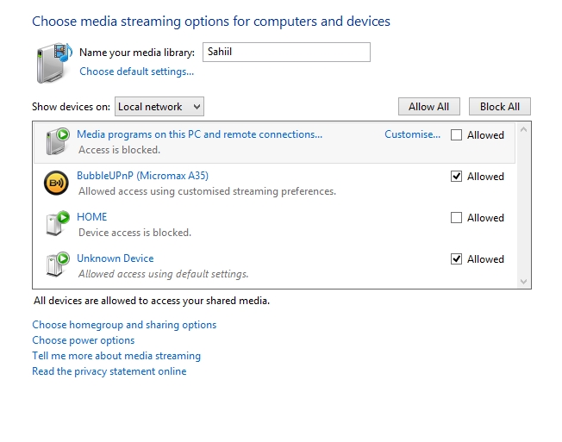Enable Allowed checkbox for Media programs
This screenshot has width=562, height=442.
click(457, 135)
